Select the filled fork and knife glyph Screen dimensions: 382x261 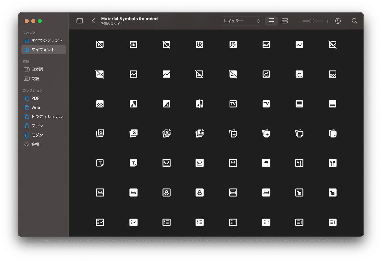click(333, 163)
